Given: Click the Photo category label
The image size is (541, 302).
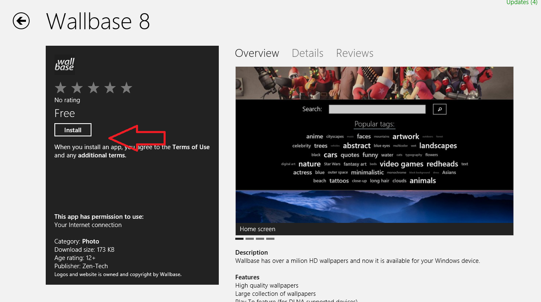Looking at the screenshot, I should coord(91,241).
